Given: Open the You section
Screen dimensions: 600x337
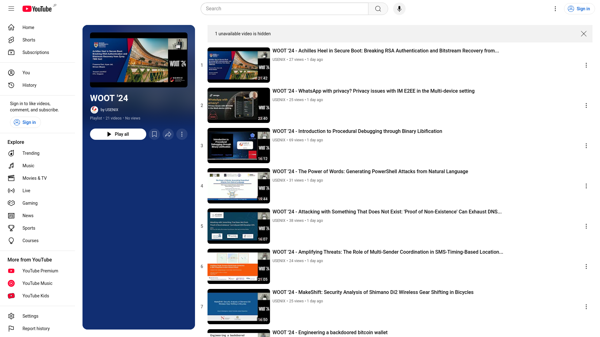Looking at the screenshot, I should point(37,73).
